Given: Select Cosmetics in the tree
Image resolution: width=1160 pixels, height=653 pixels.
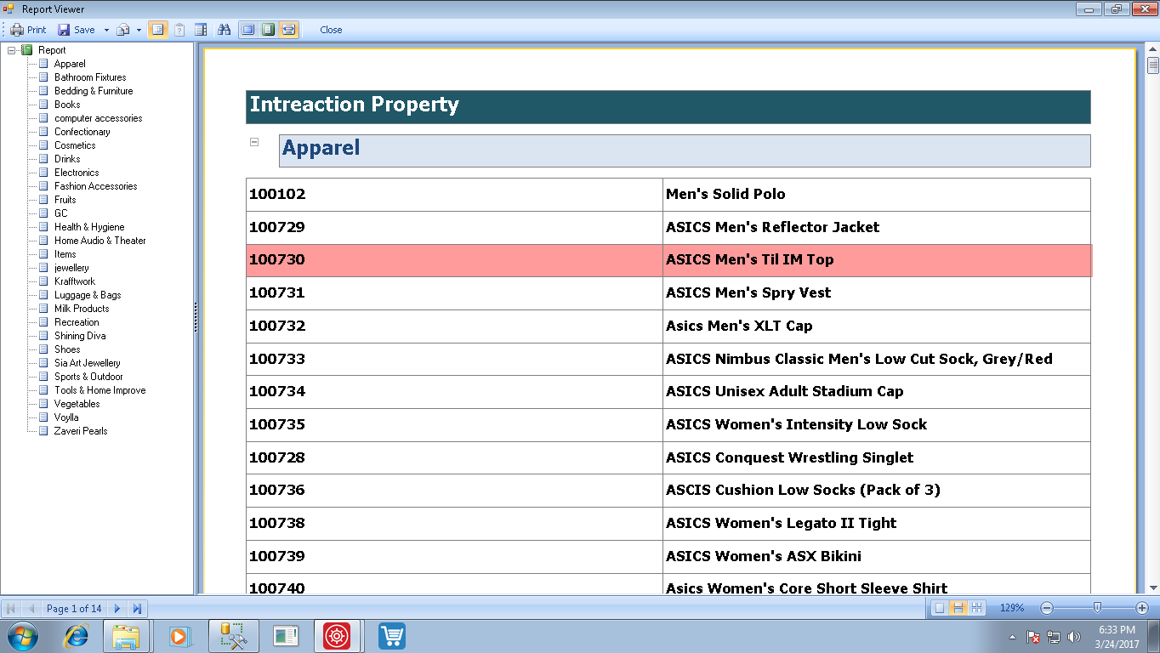Looking at the screenshot, I should (x=75, y=145).
